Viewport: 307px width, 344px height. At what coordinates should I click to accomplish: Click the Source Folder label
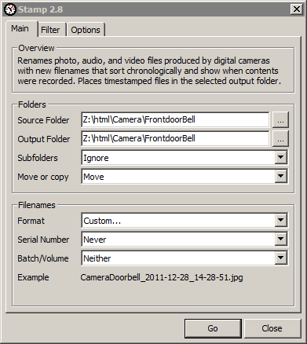(43, 120)
